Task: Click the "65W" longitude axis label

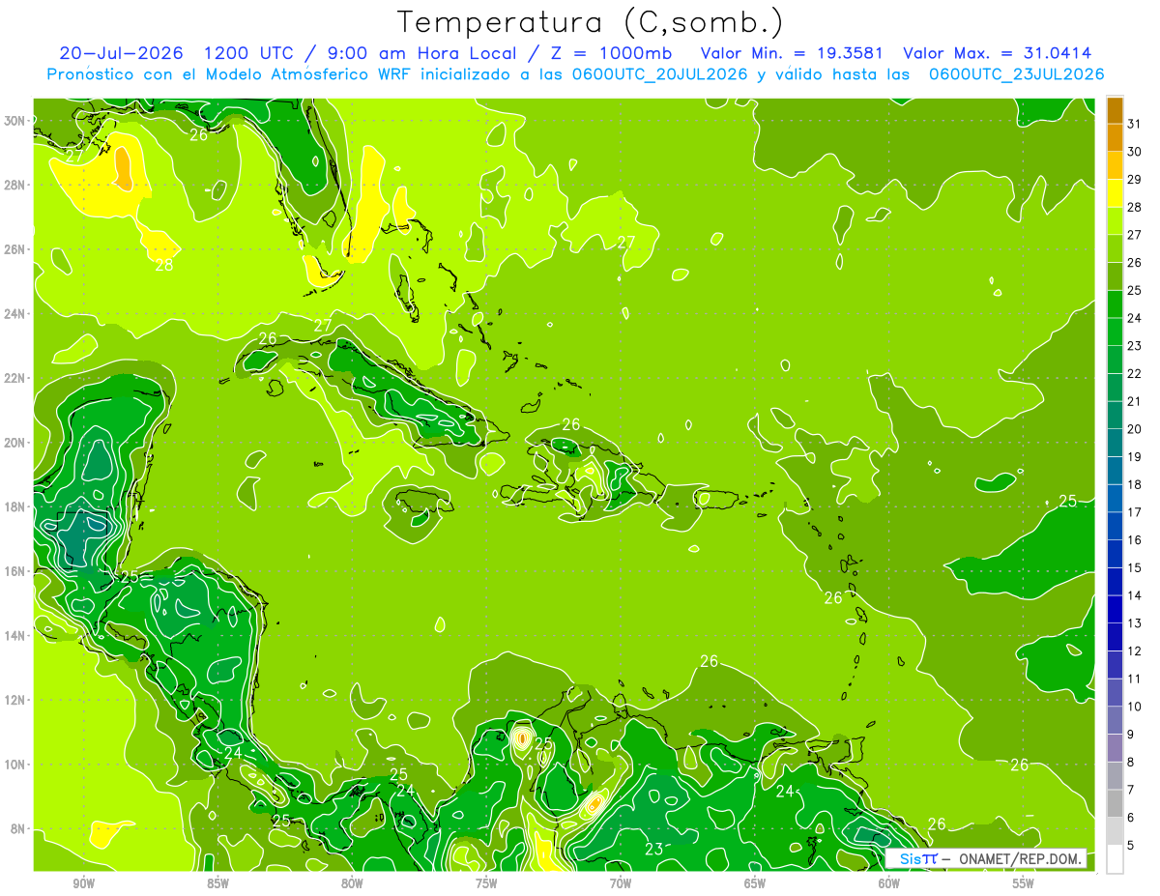Action: [755, 883]
